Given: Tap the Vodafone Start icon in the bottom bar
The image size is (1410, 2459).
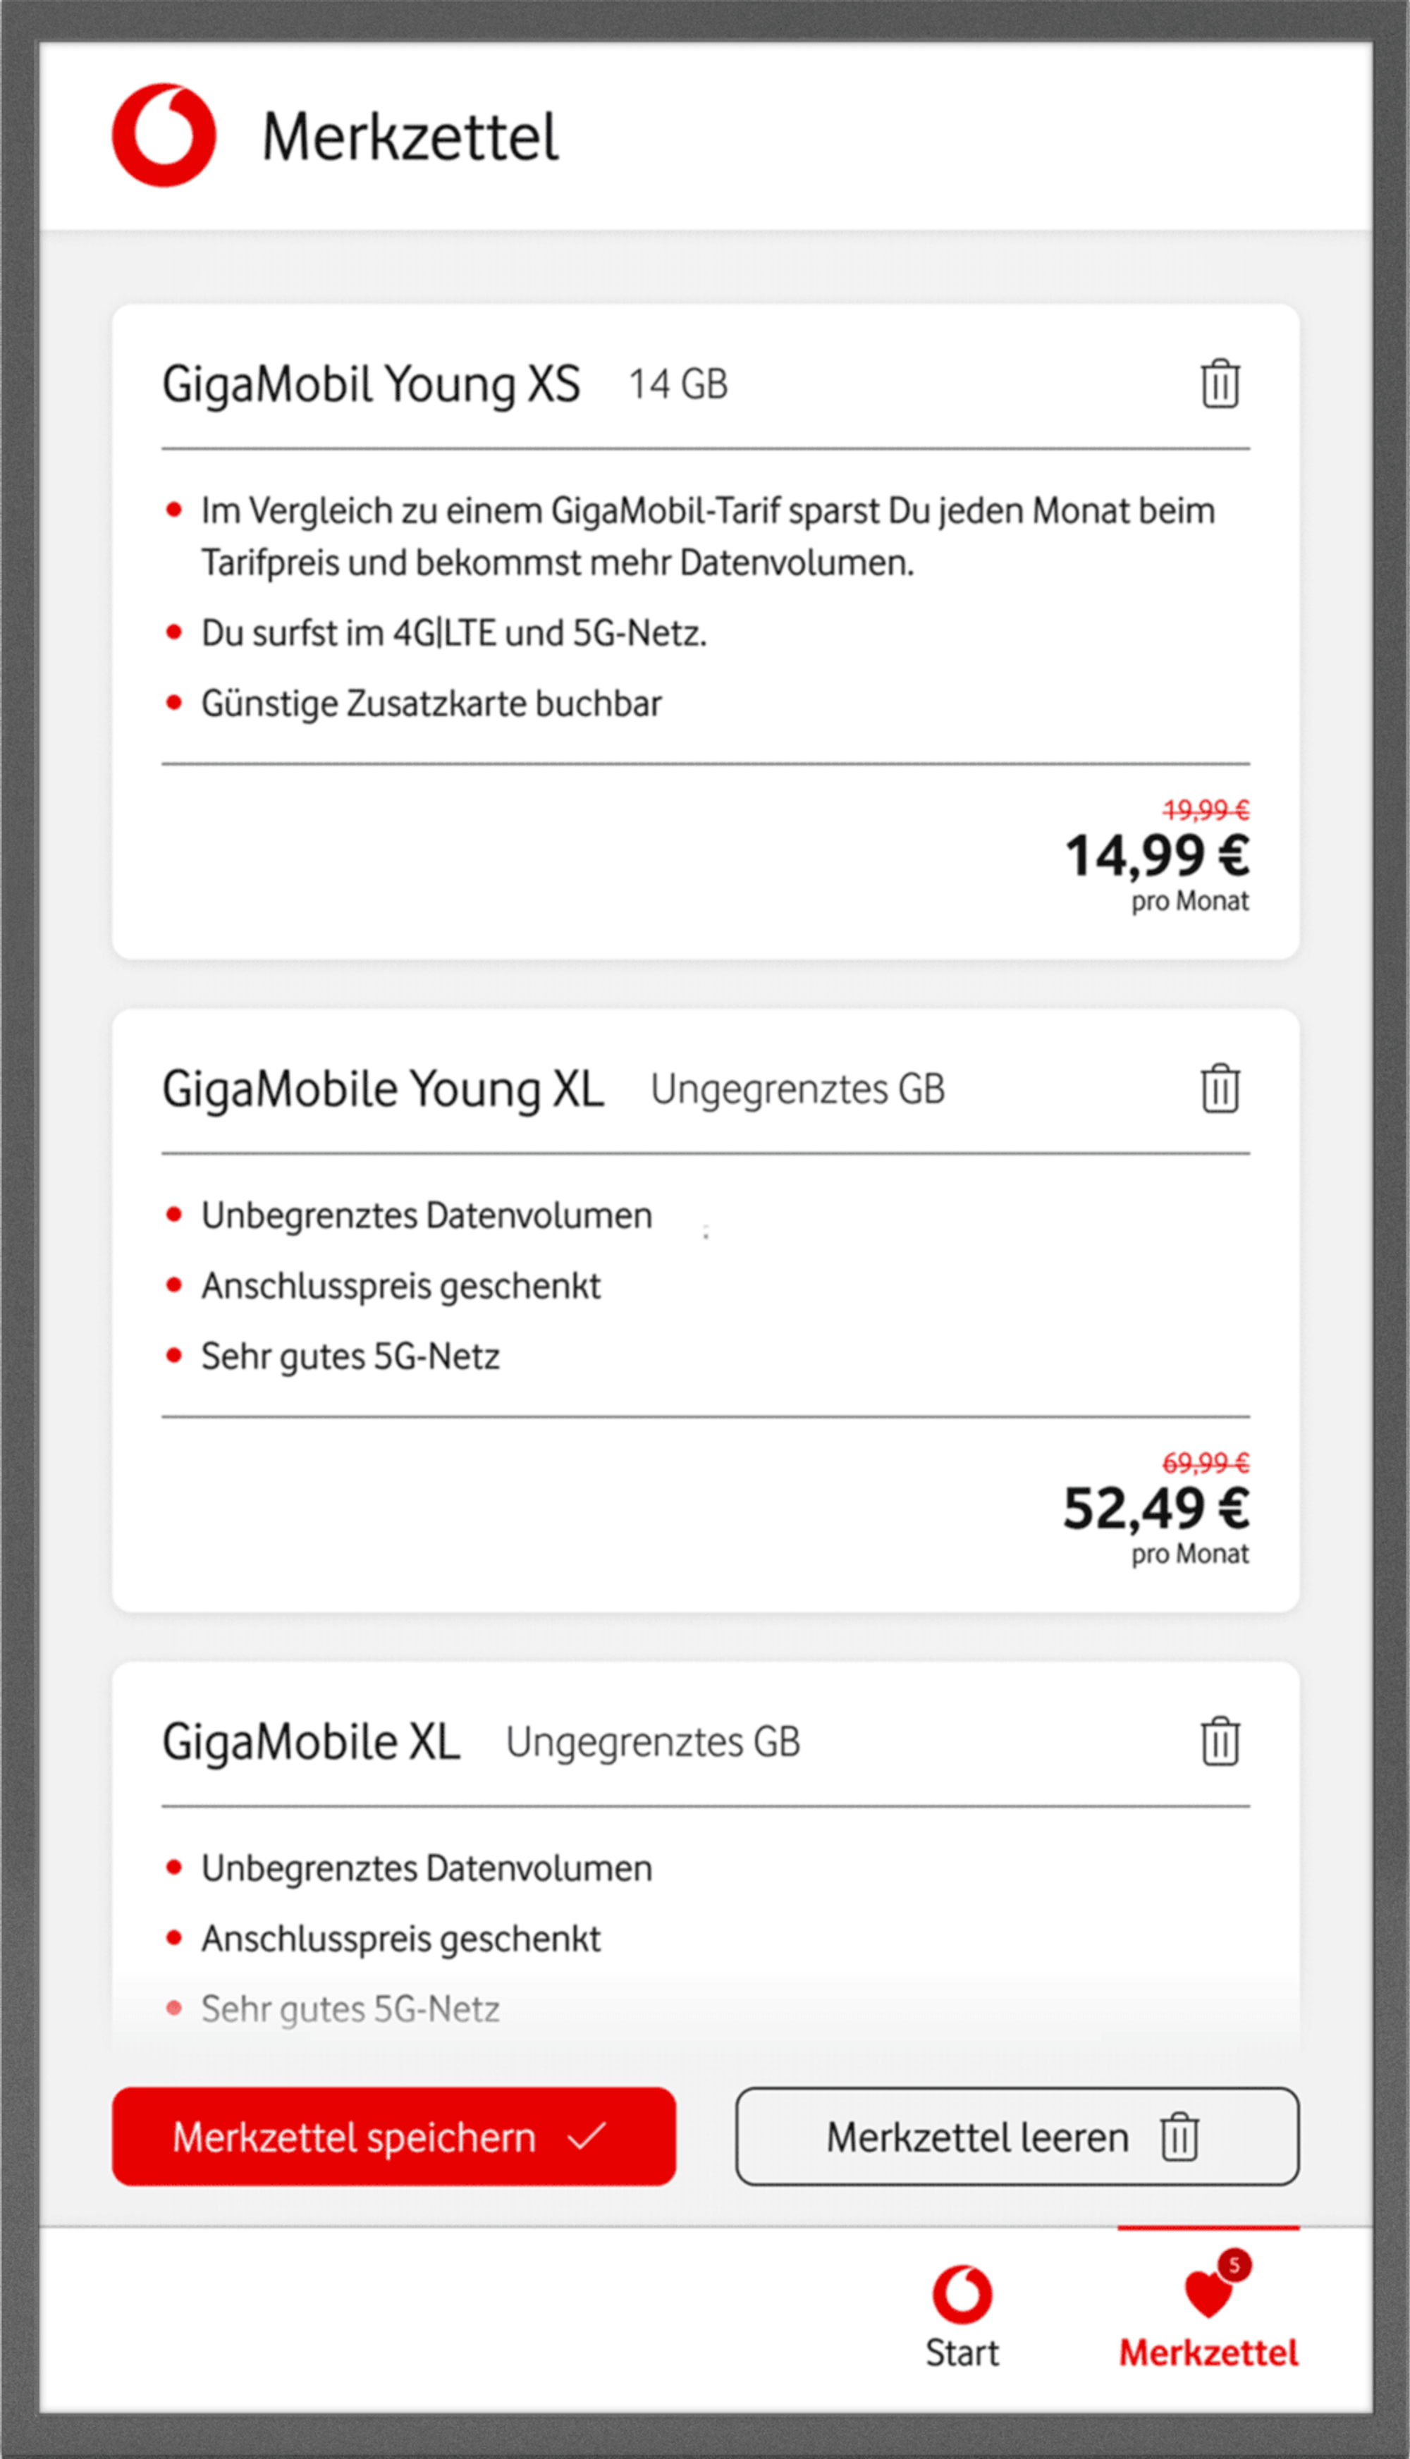Looking at the screenshot, I should tap(962, 2293).
